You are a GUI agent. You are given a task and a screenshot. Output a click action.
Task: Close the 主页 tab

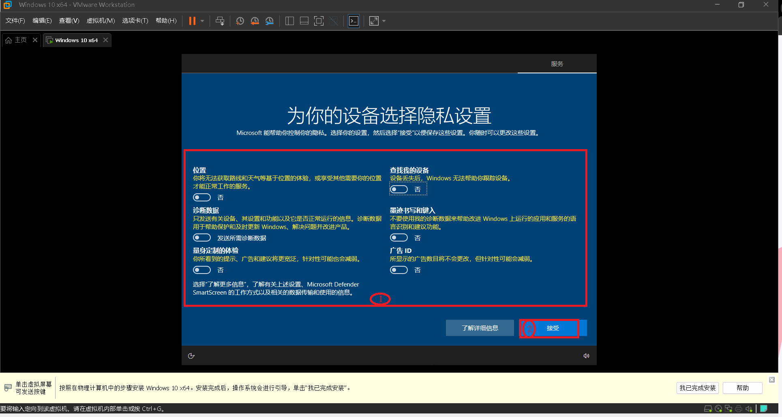pyautogui.click(x=35, y=40)
